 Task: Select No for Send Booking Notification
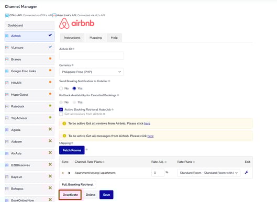[61, 88]
